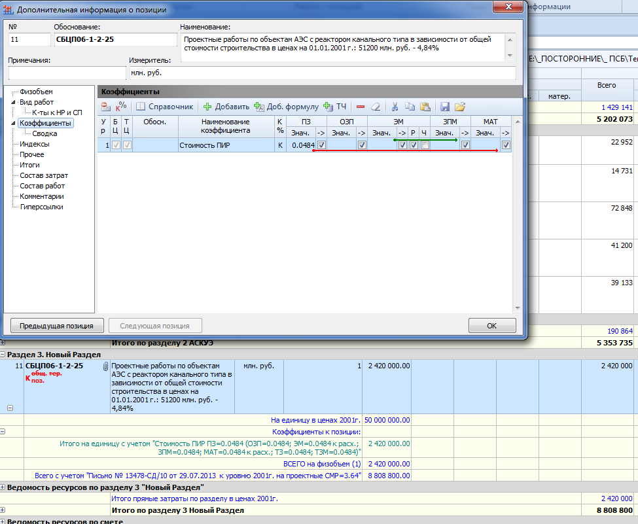
Task: Select Индексы in the left tree
Action: tap(34, 144)
